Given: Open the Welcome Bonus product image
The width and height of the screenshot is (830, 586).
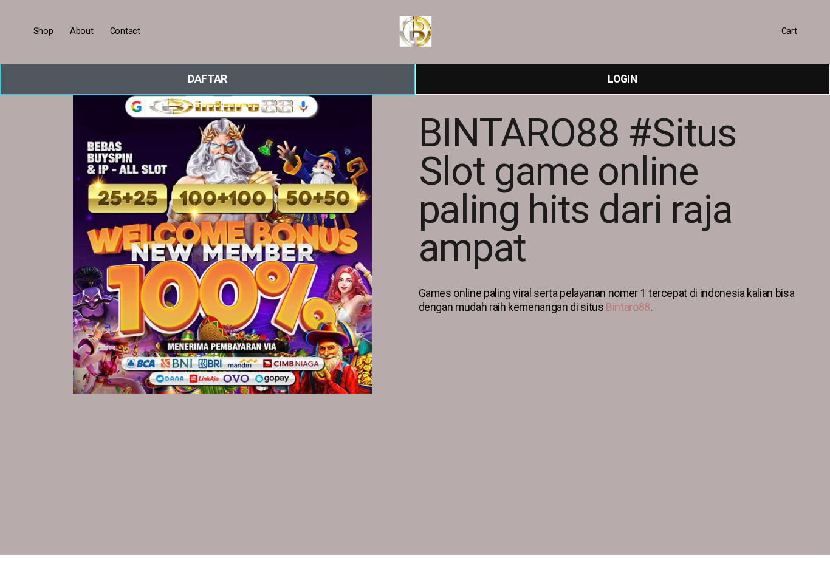Looking at the screenshot, I should tap(222, 244).
